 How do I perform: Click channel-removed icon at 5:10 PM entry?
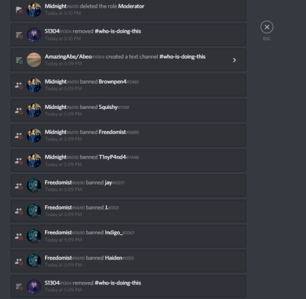[x=19, y=35]
